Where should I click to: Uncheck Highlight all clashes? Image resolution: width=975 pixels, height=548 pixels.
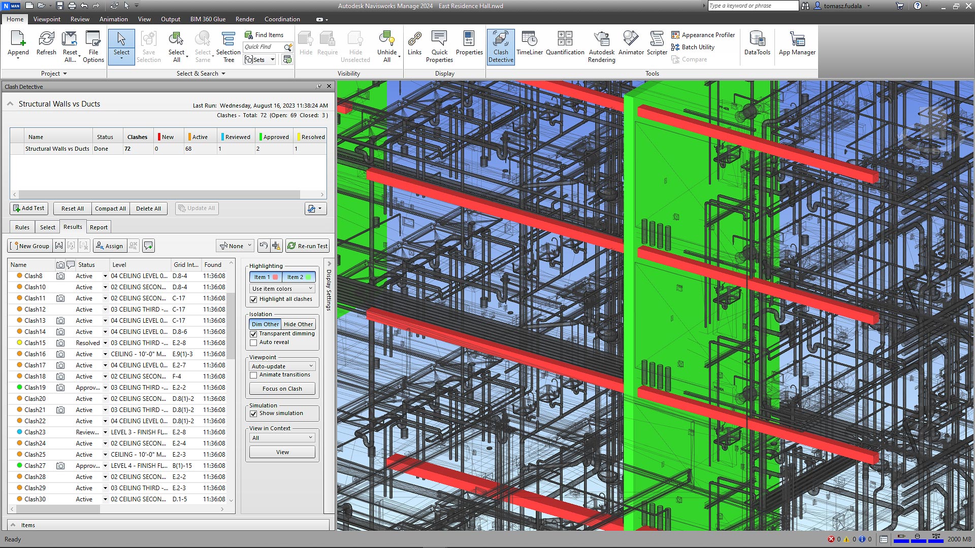(x=253, y=299)
